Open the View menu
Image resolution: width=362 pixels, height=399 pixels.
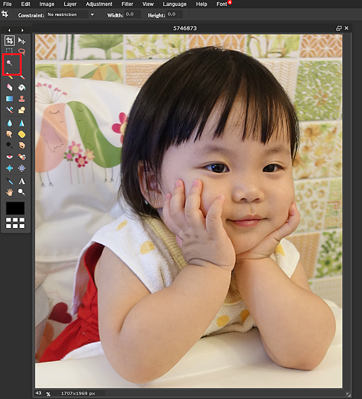(148, 4)
